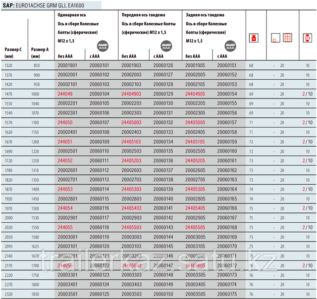Viewport: 317px width, 299px height.
Task: Select red part number 24405503
Action: pyautogui.click(x=131, y=227)
